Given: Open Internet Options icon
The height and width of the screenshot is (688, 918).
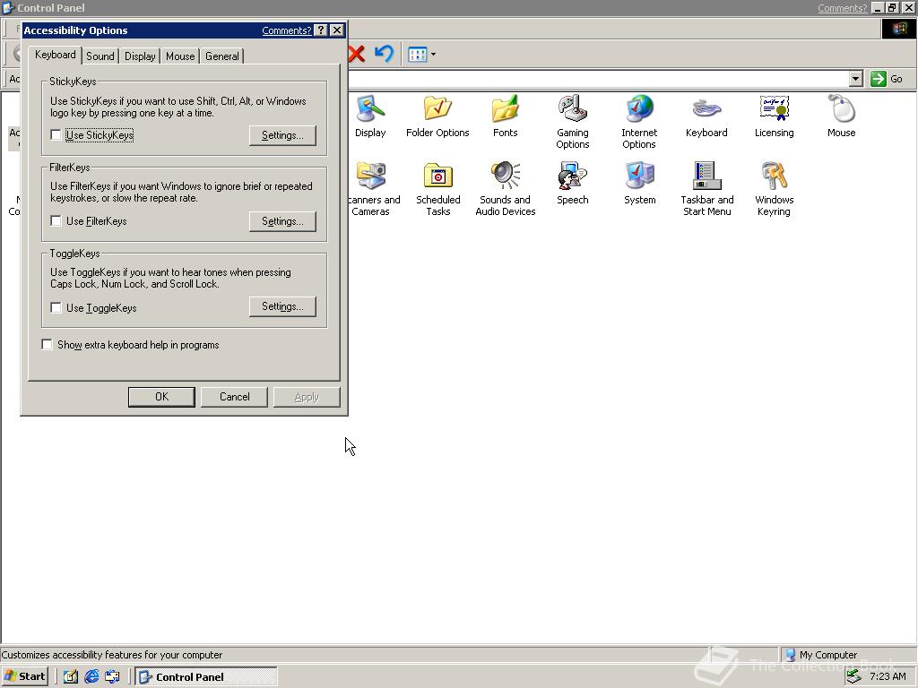Looking at the screenshot, I should [639, 122].
